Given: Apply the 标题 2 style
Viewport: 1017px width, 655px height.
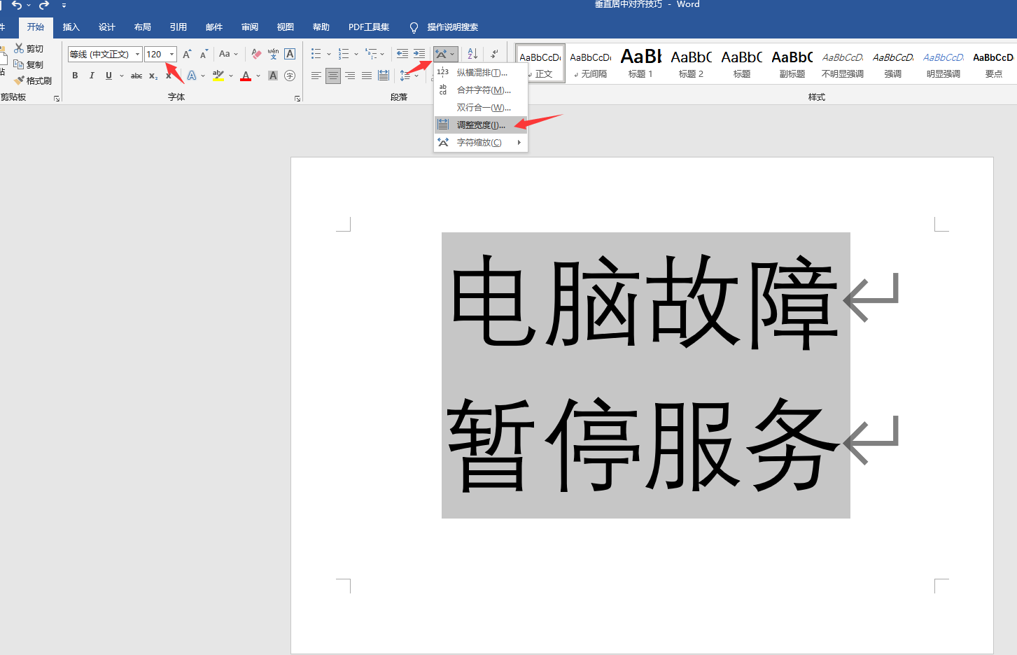Looking at the screenshot, I should (x=691, y=63).
